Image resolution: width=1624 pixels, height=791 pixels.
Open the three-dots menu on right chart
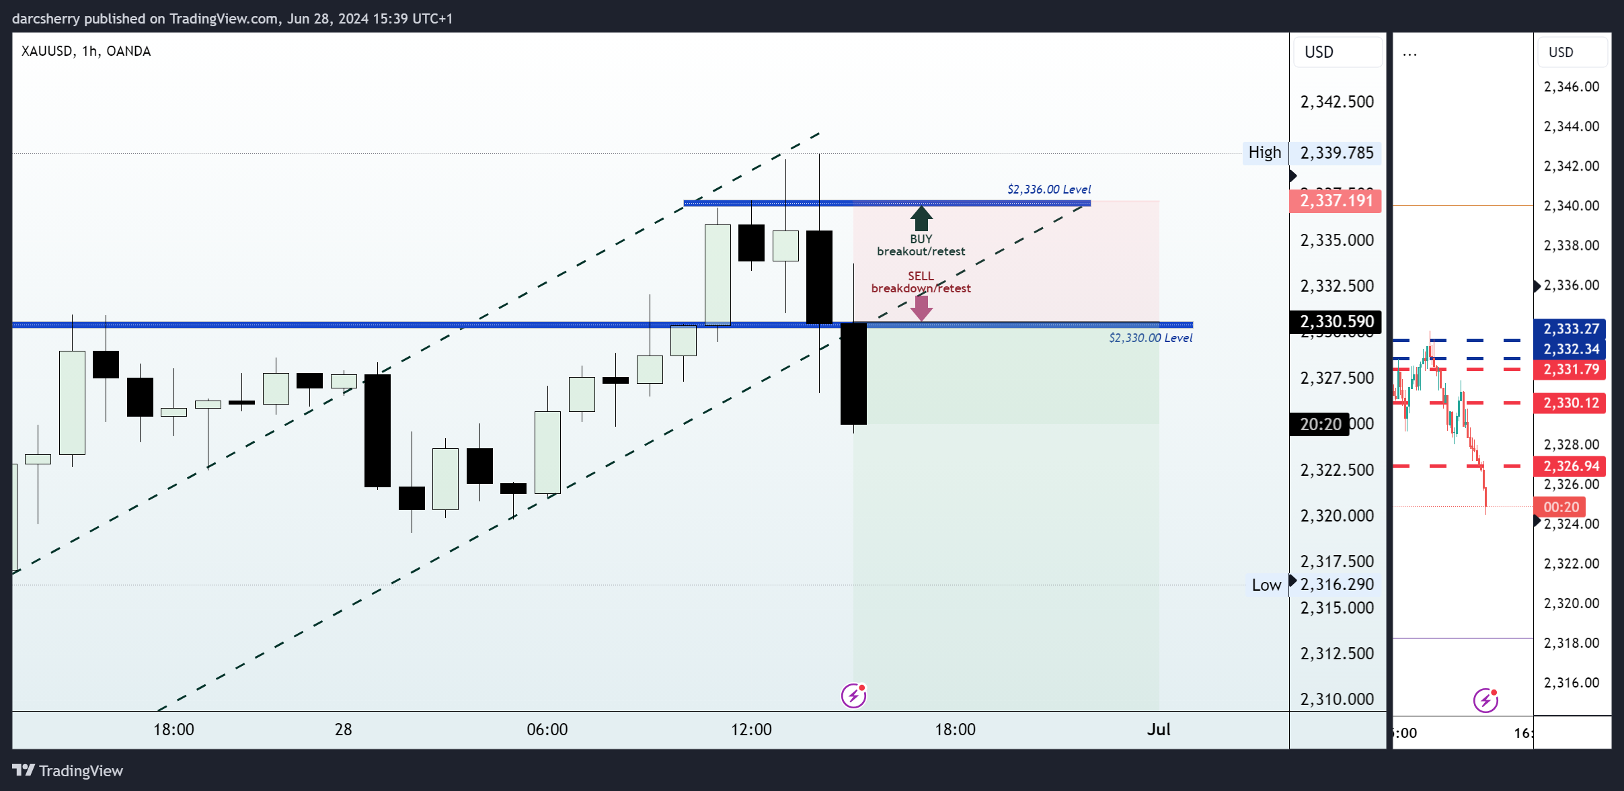tap(1409, 53)
